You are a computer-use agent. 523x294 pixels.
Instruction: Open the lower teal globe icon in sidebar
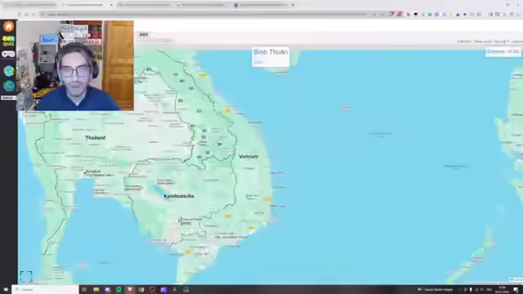pos(9,86)
